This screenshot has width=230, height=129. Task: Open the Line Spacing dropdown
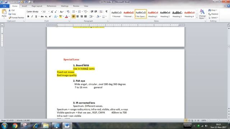point(92,16)
